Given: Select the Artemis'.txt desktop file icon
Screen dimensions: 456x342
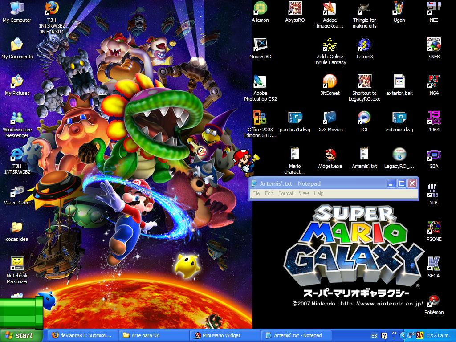Looking at the screenshot, I should [x=364, y=155].
